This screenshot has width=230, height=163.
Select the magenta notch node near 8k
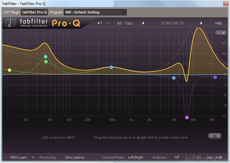pyautogui.click(x=187, y=118)
